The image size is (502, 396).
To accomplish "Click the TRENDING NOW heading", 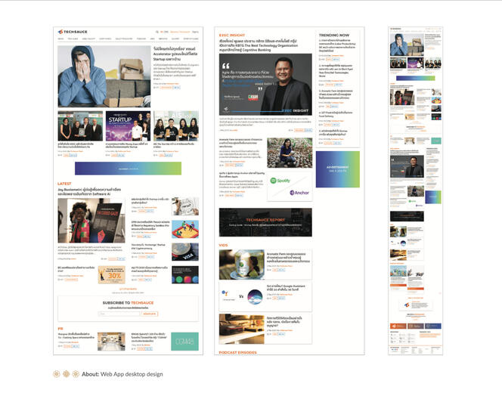I will click(x=334, y=36).
